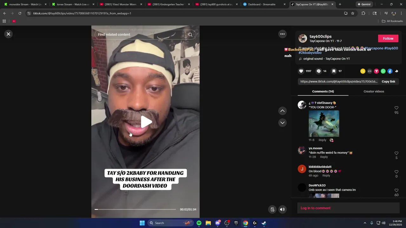
Task: Open Spotify from the taskbar
Action: [199, 223]
